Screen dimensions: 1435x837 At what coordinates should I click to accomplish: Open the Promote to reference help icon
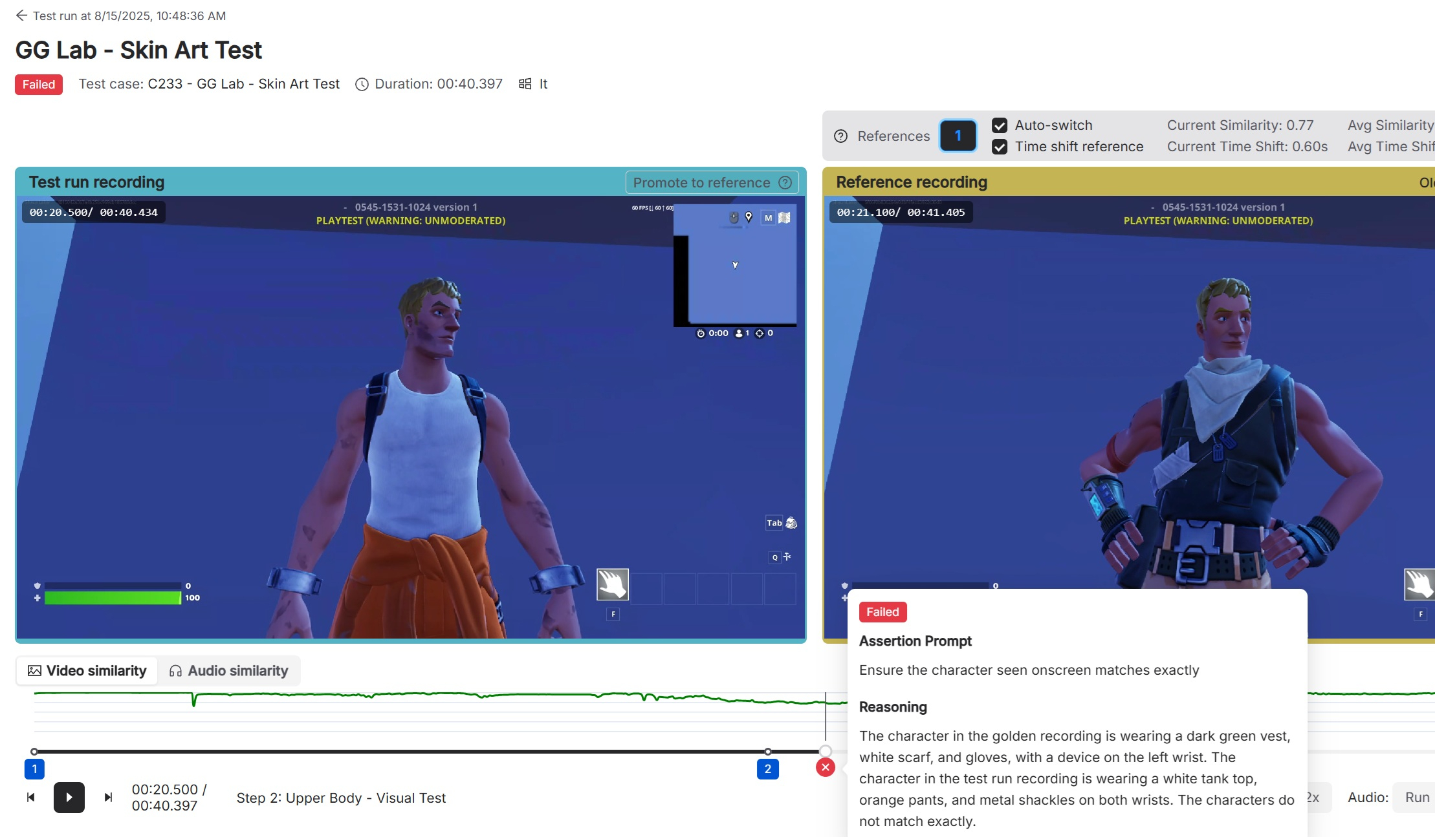click(785, 182)
